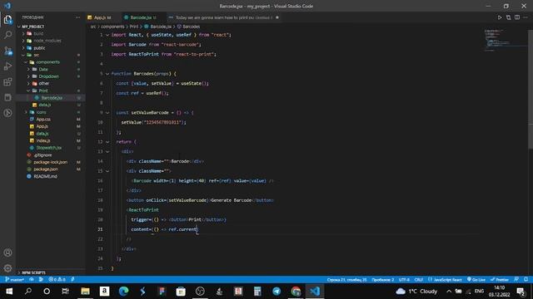Switch to the untitled 'Today we are gonna' tab
This screenshot has width=533, height=299.
[224, 17]
